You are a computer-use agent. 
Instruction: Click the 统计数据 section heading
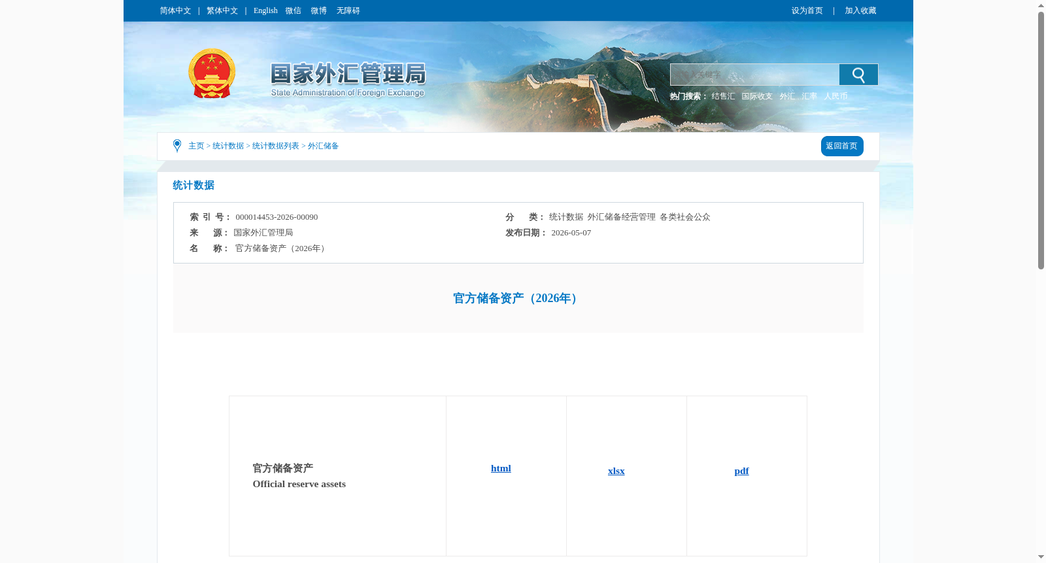click(x=194, y=186)
